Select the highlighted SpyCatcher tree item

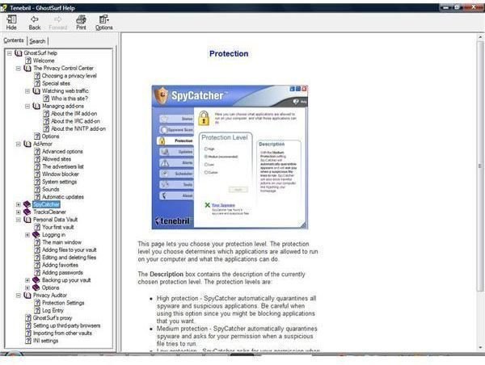pos(46,204)
